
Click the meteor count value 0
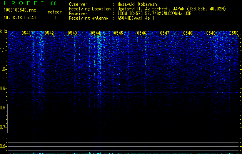pos(55,18)
